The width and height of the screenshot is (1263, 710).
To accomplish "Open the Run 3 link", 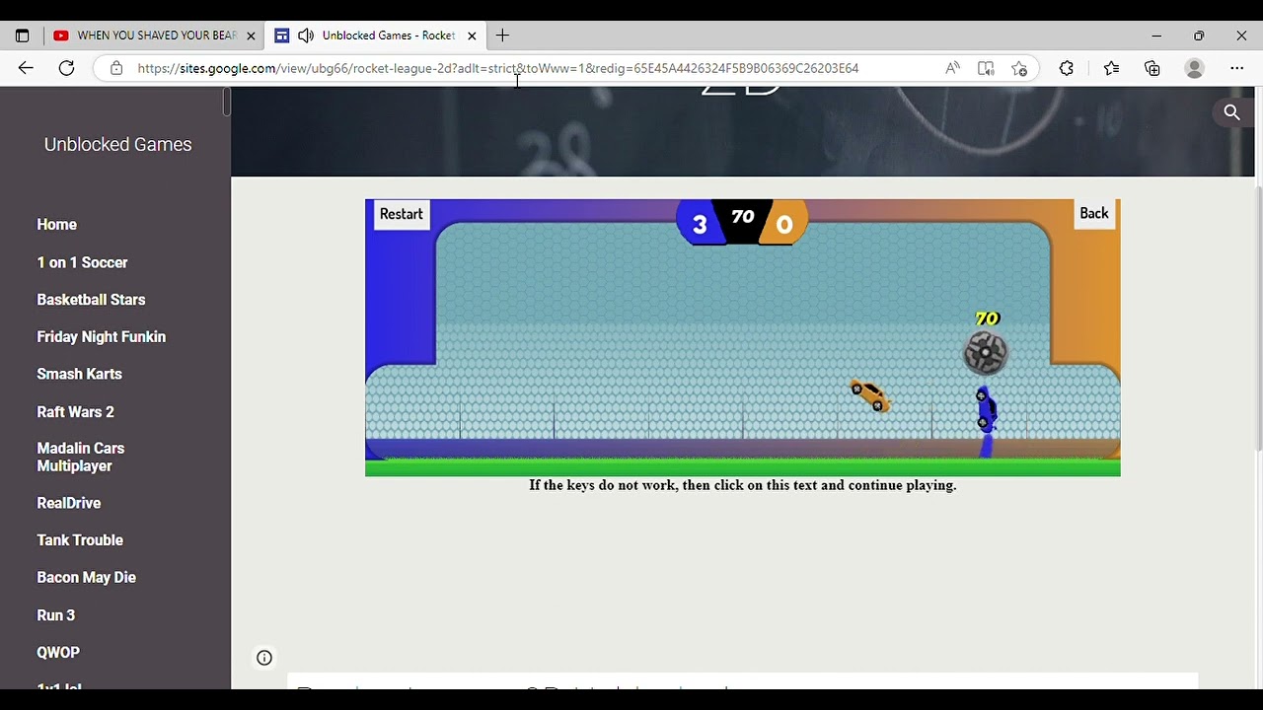I will point(55,615).
